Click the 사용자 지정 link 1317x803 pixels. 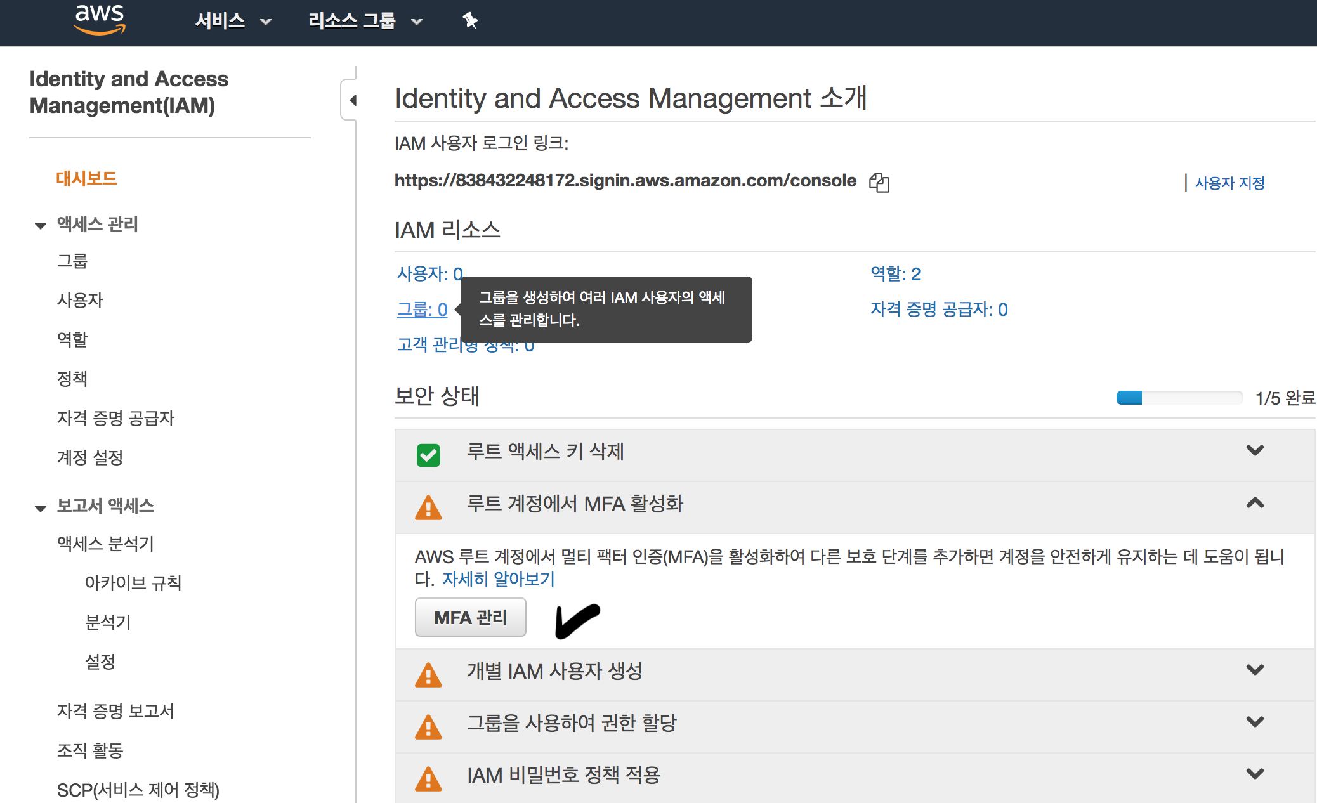click(x=1229, y=183)
